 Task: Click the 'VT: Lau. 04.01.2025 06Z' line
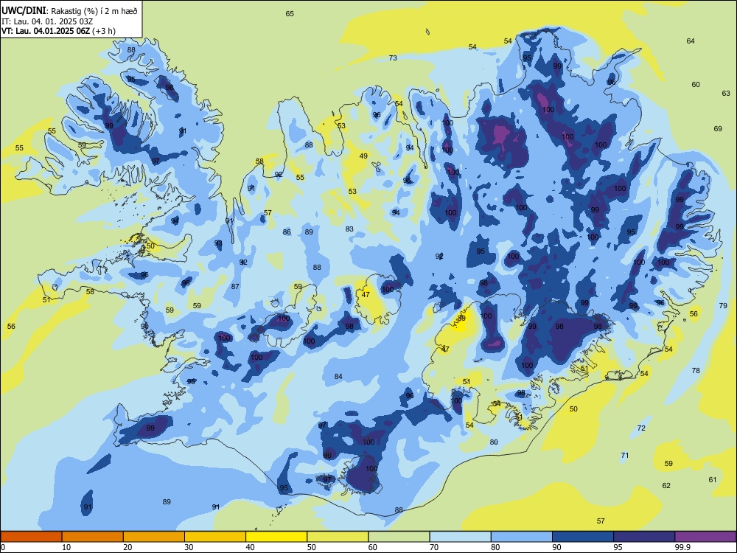pos(46,31)
